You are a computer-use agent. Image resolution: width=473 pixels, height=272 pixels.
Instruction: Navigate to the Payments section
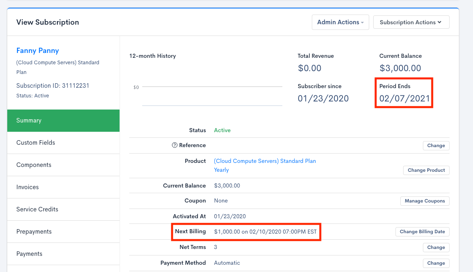tap(63, 254)
